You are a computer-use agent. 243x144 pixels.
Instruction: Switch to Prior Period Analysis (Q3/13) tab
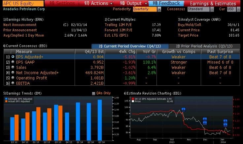click(204, 46)
